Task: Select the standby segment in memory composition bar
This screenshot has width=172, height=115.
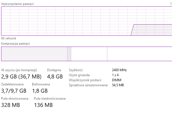Action: pyautogui.click(x=89, y=54)
